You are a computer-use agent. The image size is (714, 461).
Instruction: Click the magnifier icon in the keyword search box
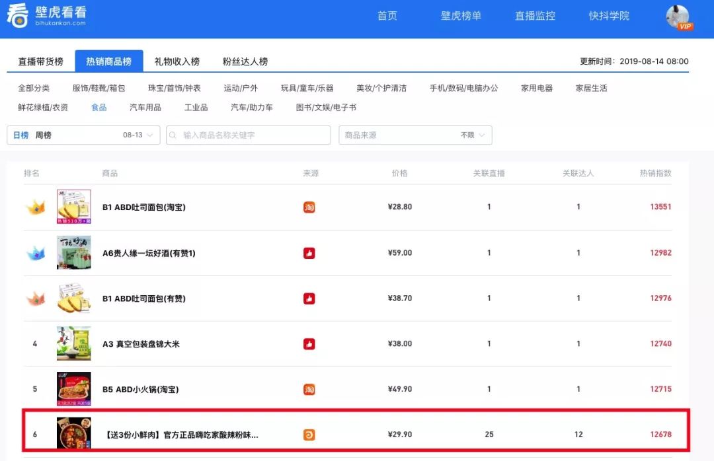173,135
